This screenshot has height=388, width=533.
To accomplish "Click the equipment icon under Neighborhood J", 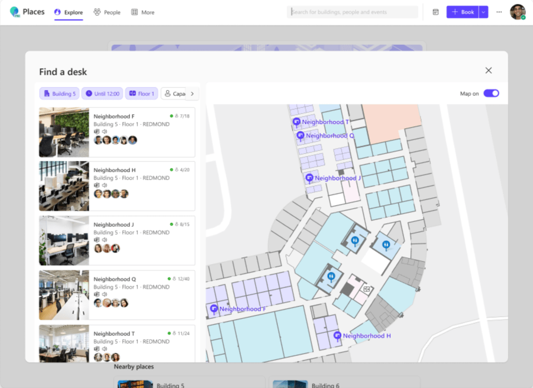I will coord(96,240).
